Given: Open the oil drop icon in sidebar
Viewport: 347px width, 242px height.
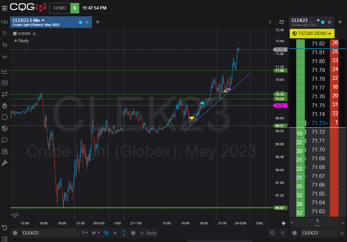Looking at the screenshot, I should (5, 105).
